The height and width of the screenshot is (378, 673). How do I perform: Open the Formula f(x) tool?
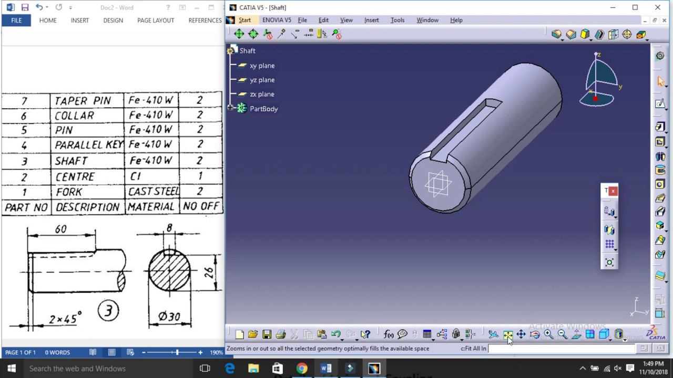389,334
